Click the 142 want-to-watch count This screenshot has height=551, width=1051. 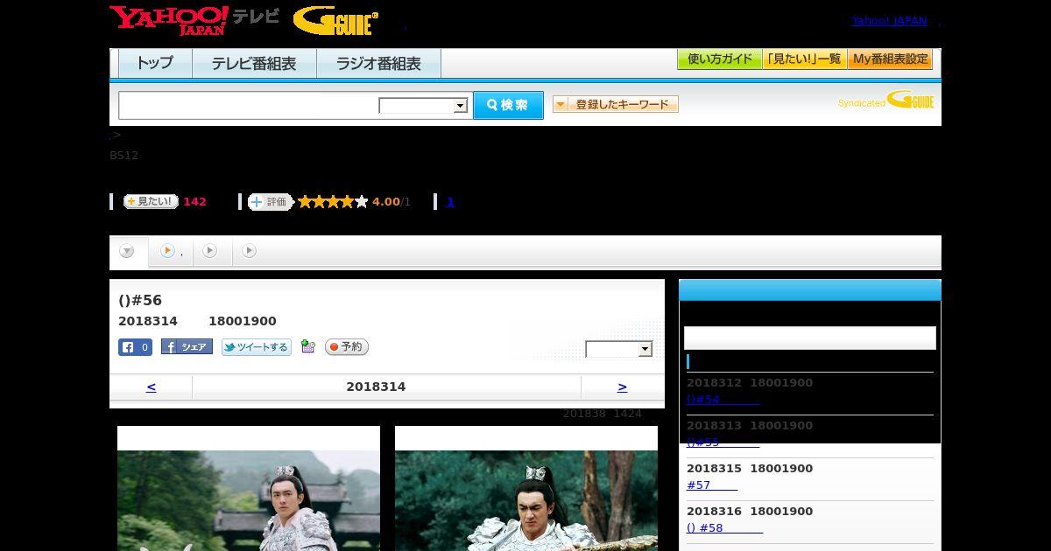(194, 201)
